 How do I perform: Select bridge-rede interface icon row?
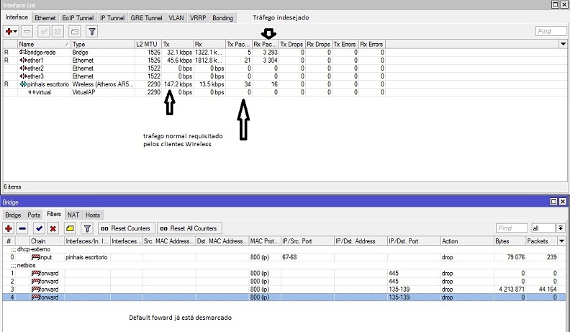pos(23,53)
